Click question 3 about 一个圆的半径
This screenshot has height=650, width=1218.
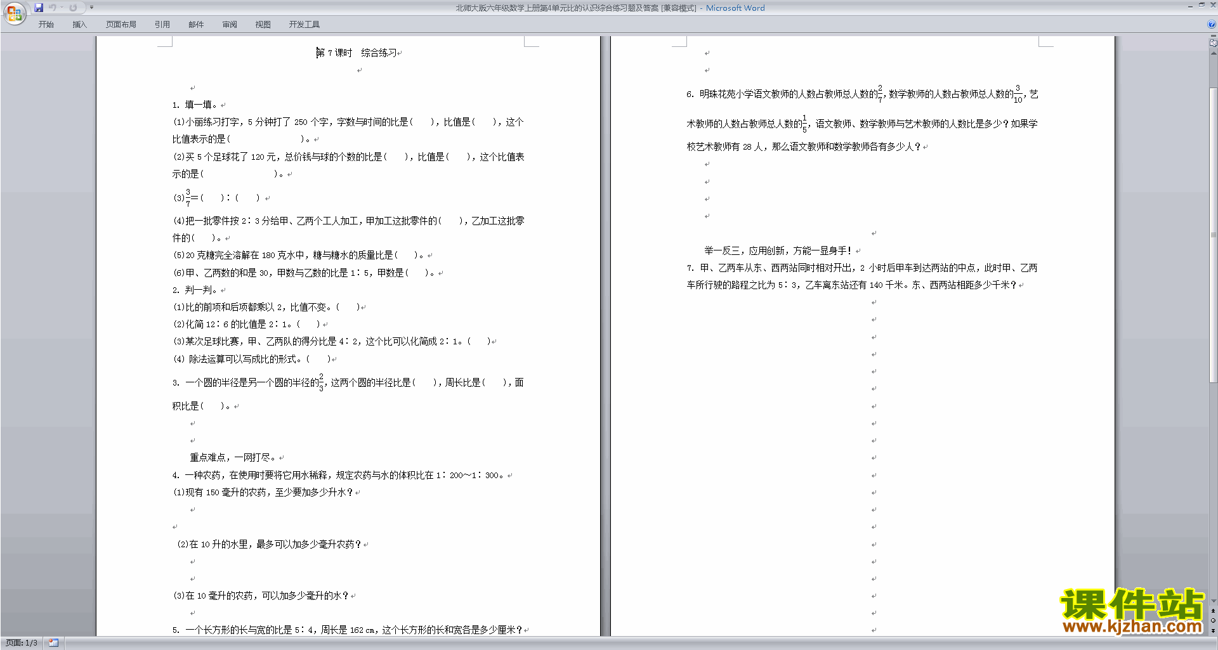[x=348, y=393]
